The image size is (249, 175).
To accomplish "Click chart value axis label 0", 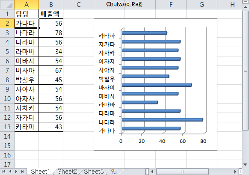I will 121,141.
